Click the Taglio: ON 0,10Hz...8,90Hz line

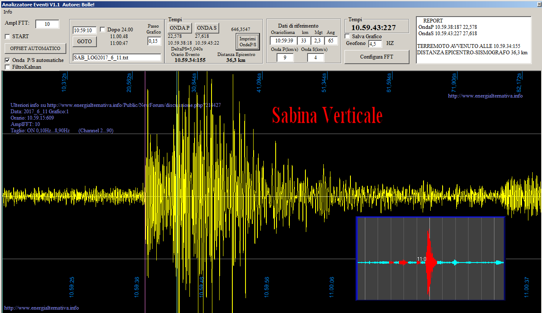pos(62,131)
